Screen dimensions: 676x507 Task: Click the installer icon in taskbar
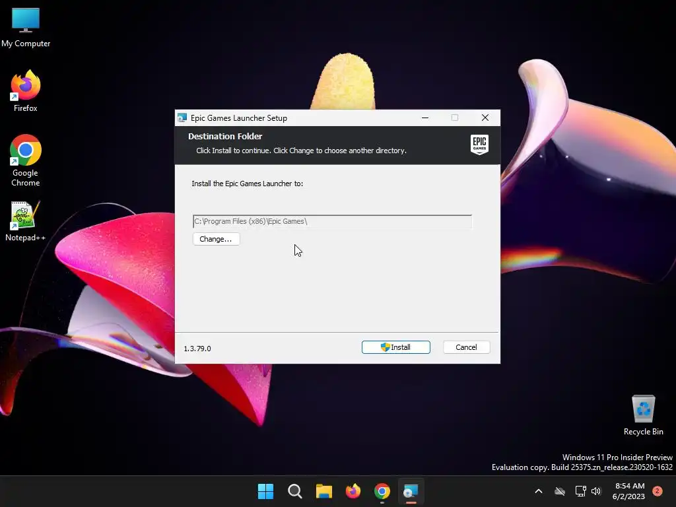(411, 491)
